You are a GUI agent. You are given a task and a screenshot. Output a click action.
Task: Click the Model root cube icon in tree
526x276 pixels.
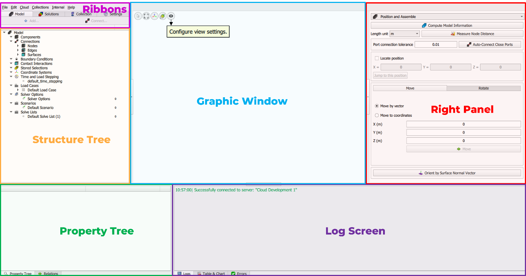click(10, 33)
